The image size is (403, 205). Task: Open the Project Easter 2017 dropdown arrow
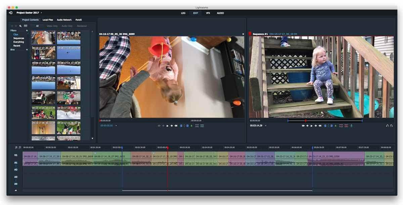[41, 13]
